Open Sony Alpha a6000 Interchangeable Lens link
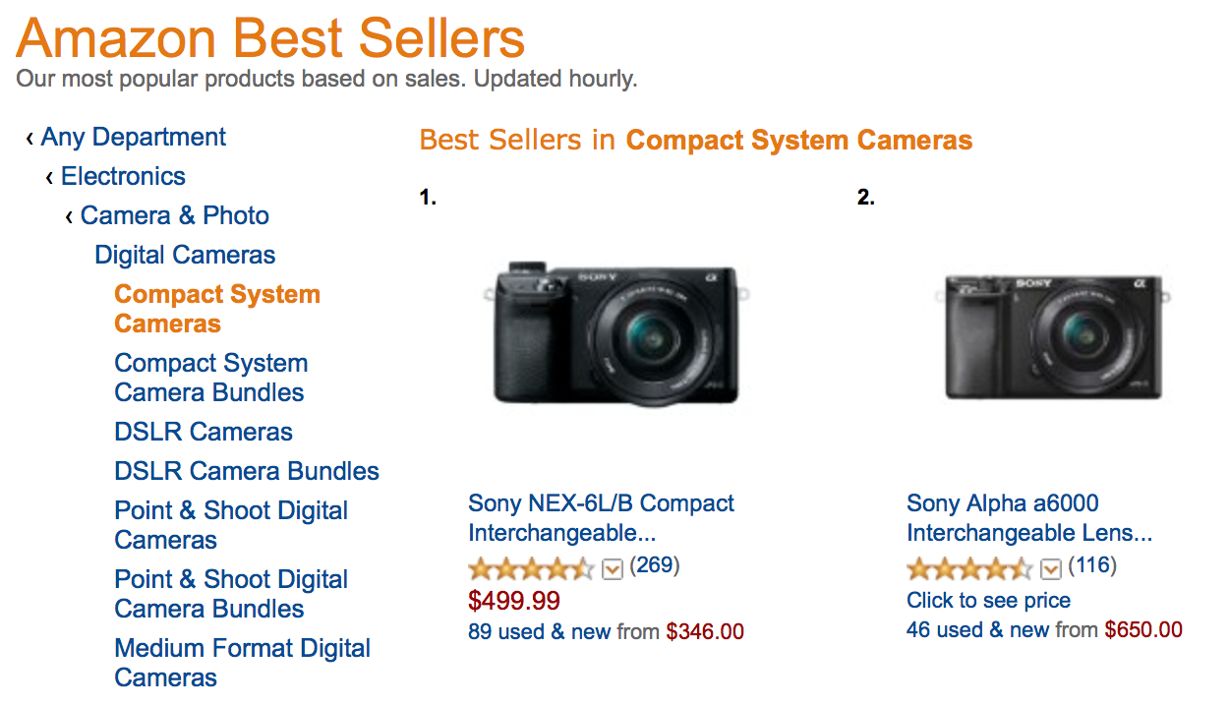Screen dimensions: 1229x706 (x=1028, y=518)
